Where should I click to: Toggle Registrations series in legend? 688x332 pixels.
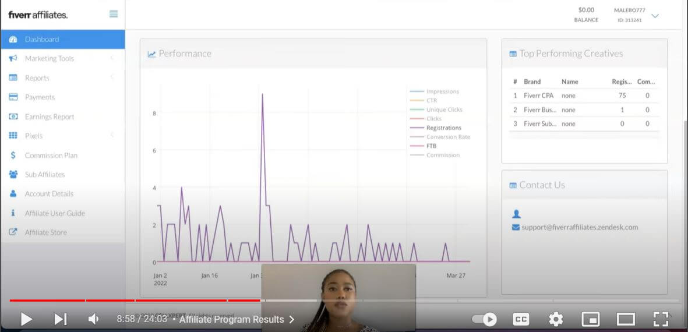pyautogui.click(x=436, y=128)
